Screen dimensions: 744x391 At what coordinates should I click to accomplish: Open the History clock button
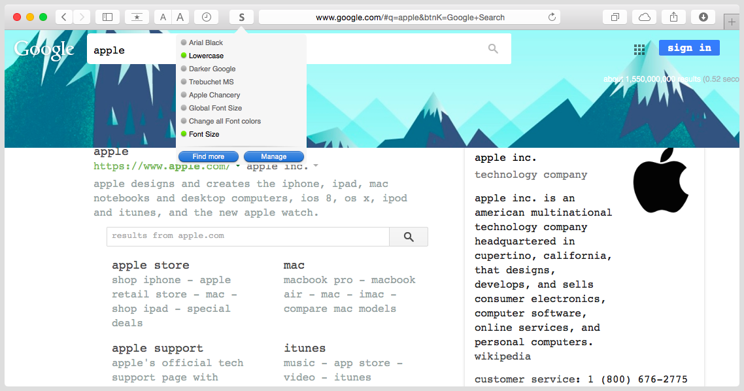pos(207,17)
